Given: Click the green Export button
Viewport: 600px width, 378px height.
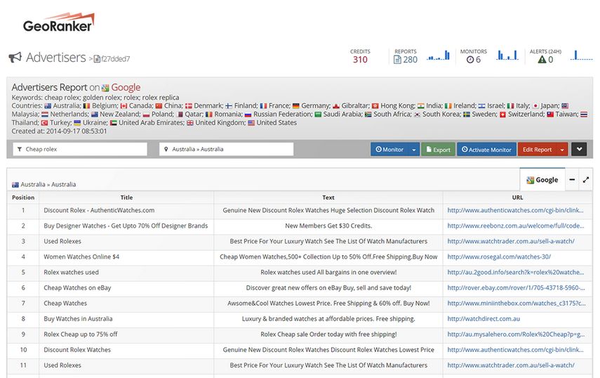Looking at the screenshot, I should (438, 150).
